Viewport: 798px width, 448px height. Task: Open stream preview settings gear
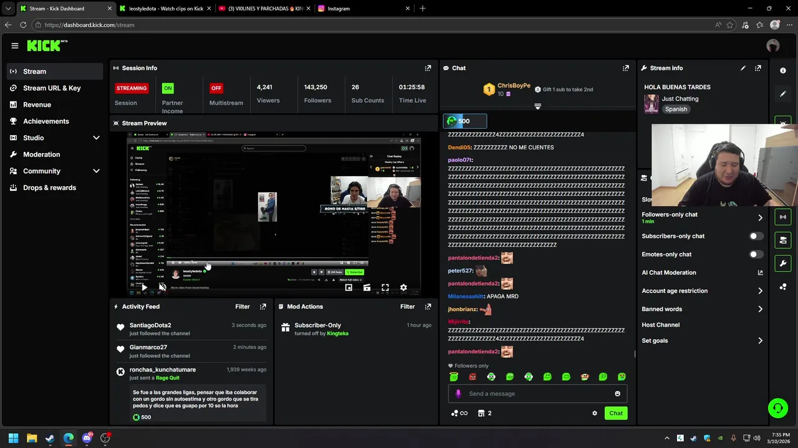point(403,287)
